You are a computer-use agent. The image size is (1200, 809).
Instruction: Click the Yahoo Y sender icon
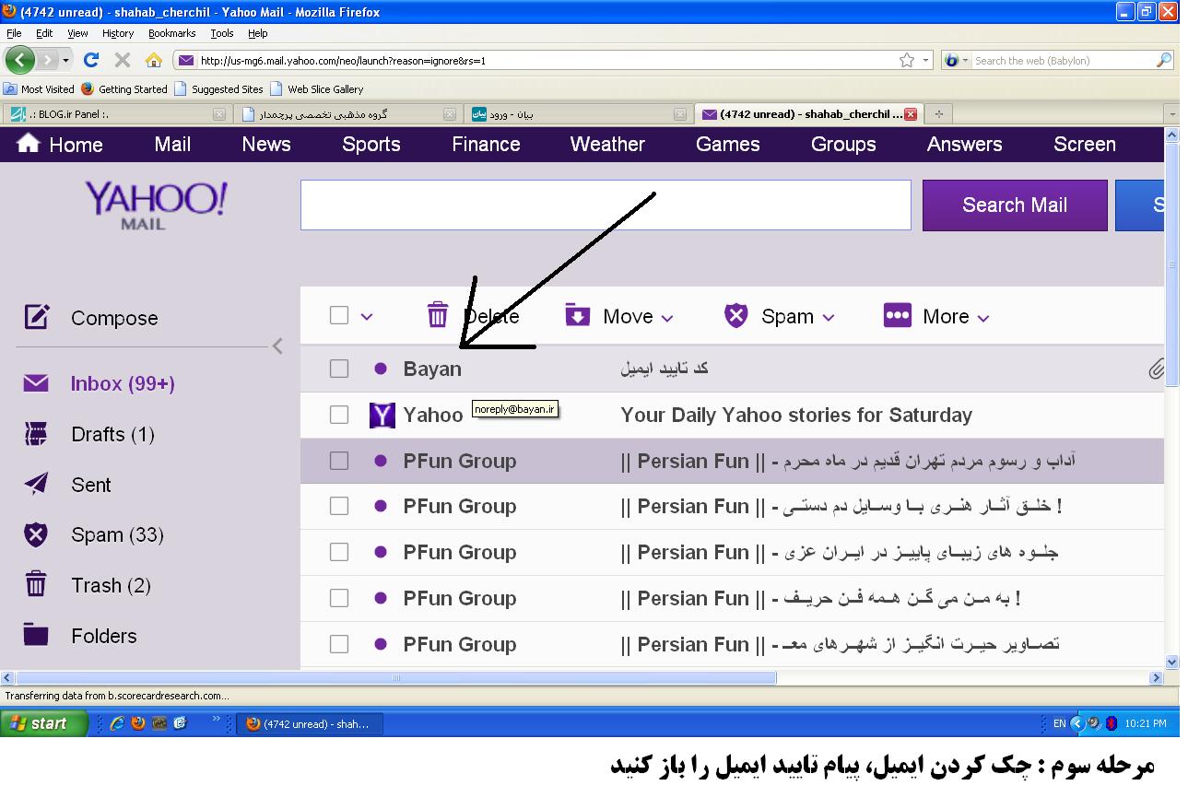pos(382,416)
